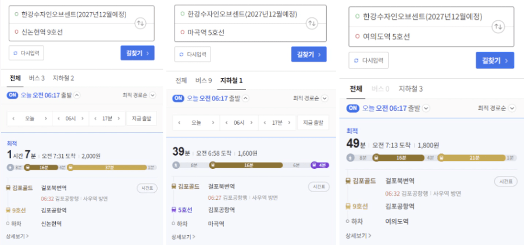
Task: Toggle the ON switch in the 신논현역 panel
Action: click(13, 95)
